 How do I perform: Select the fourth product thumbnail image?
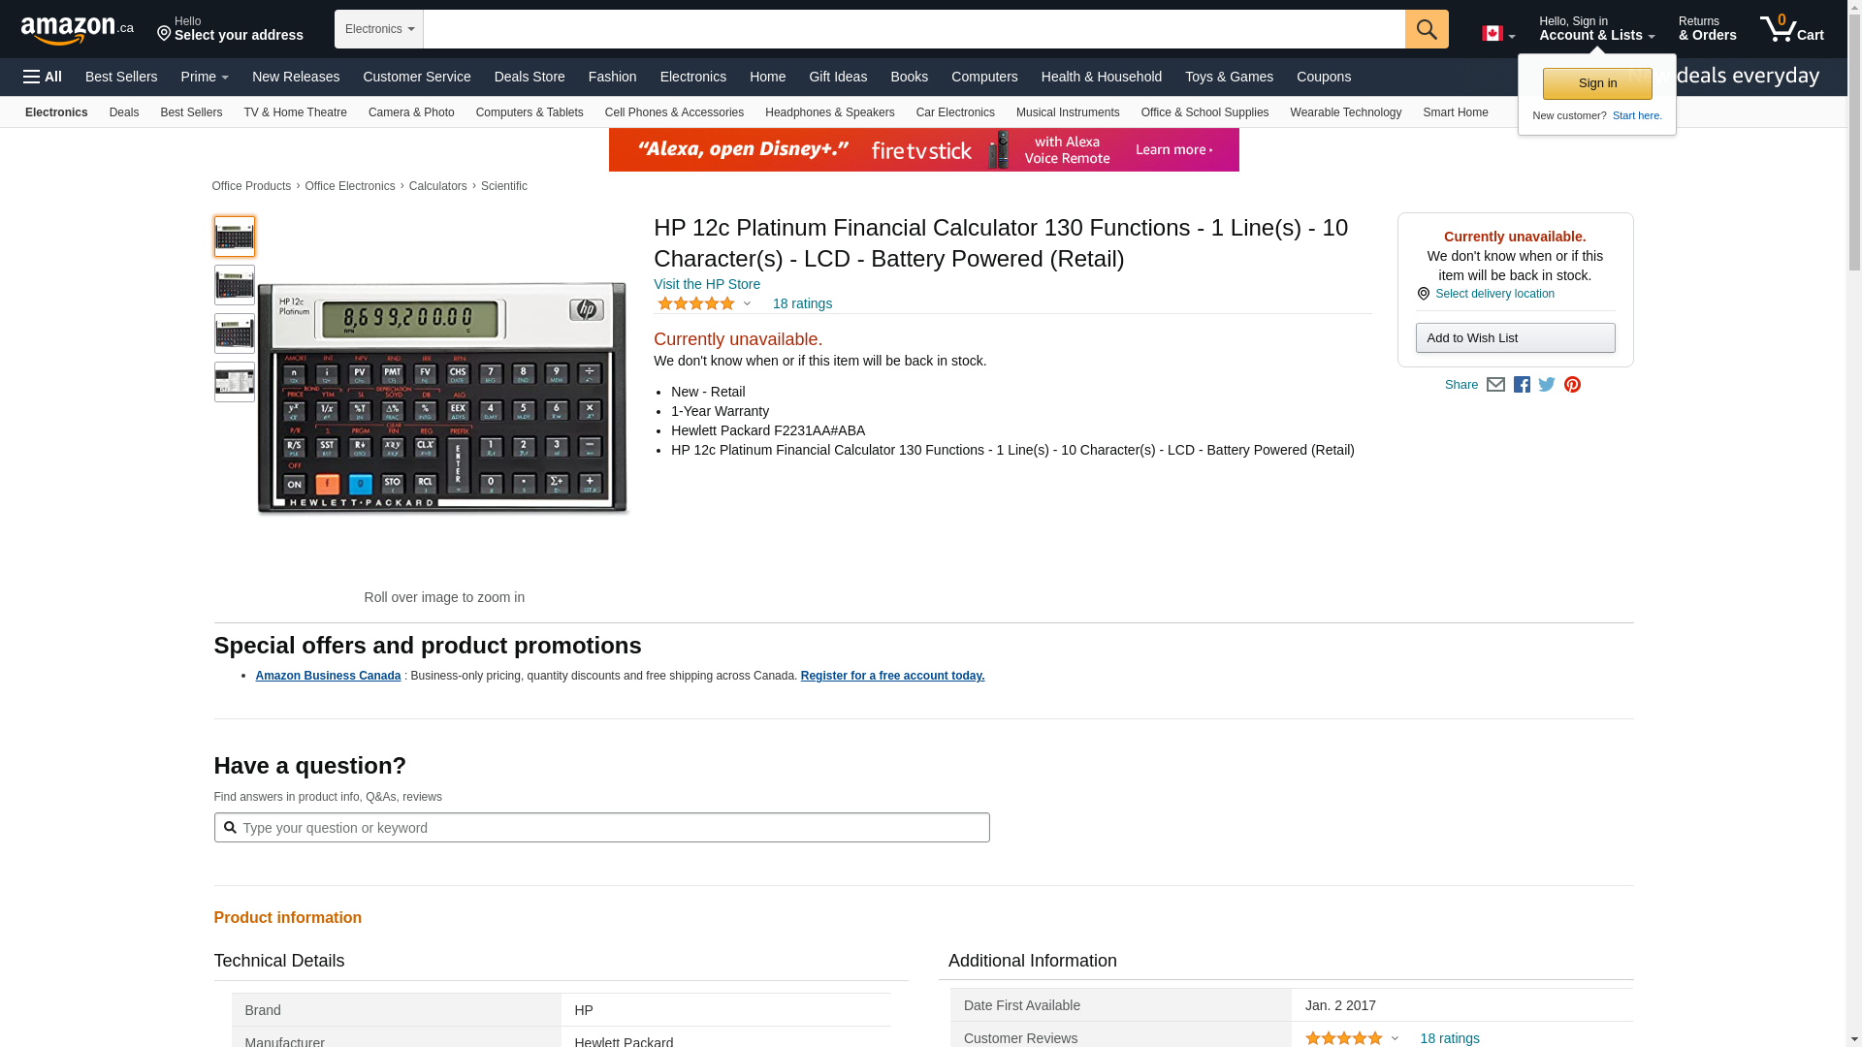click(235, 382)
